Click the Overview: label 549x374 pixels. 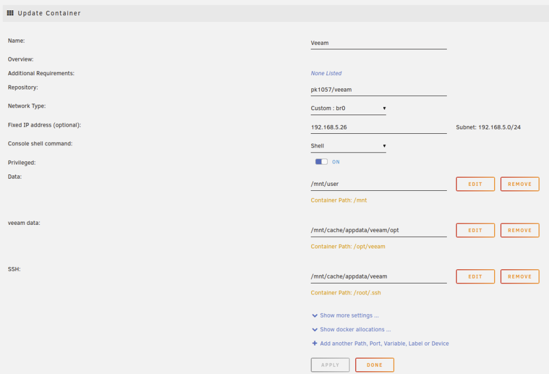point(21,59)
